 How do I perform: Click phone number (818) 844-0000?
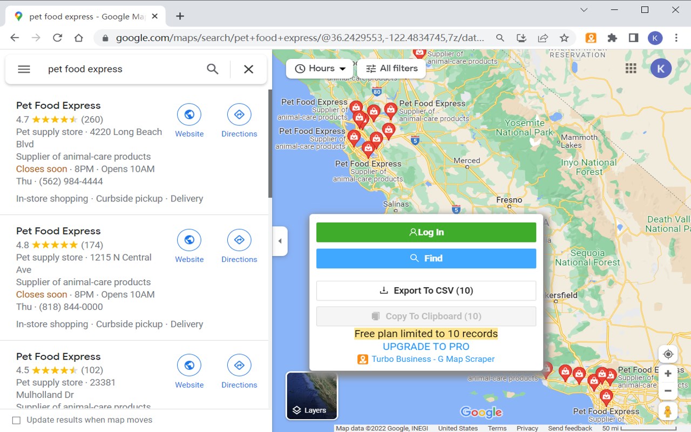coord(70,307)
